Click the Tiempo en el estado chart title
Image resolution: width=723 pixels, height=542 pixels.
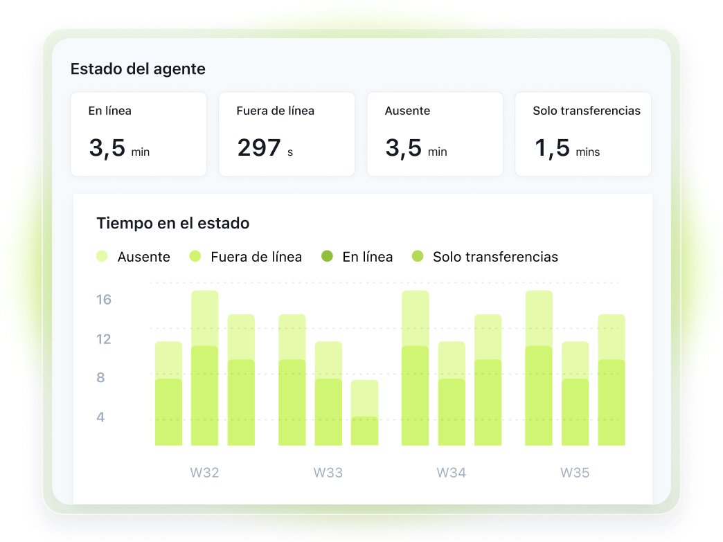click(173, 224)
